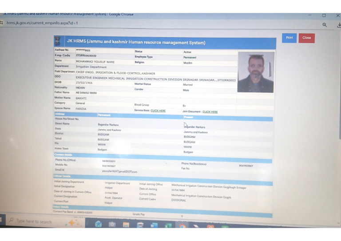This screenshot has width=341, height=241.
Task: Click the 'DDO' label
Action: click(58, 76)
